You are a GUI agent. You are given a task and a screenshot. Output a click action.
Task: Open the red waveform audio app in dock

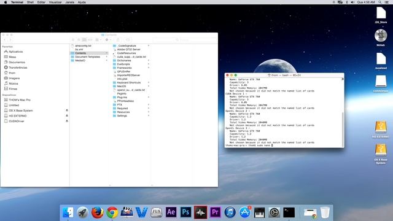pos(201,212)
